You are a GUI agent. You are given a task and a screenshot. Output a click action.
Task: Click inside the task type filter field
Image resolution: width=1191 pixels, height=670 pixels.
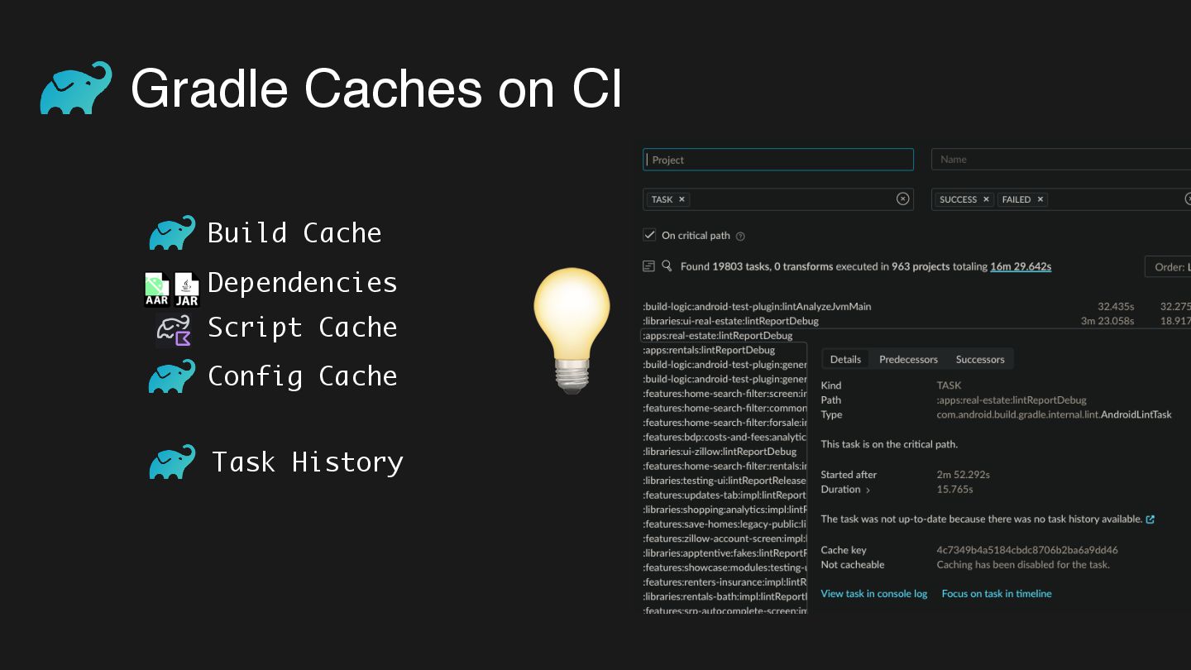(x=778, y=199)
